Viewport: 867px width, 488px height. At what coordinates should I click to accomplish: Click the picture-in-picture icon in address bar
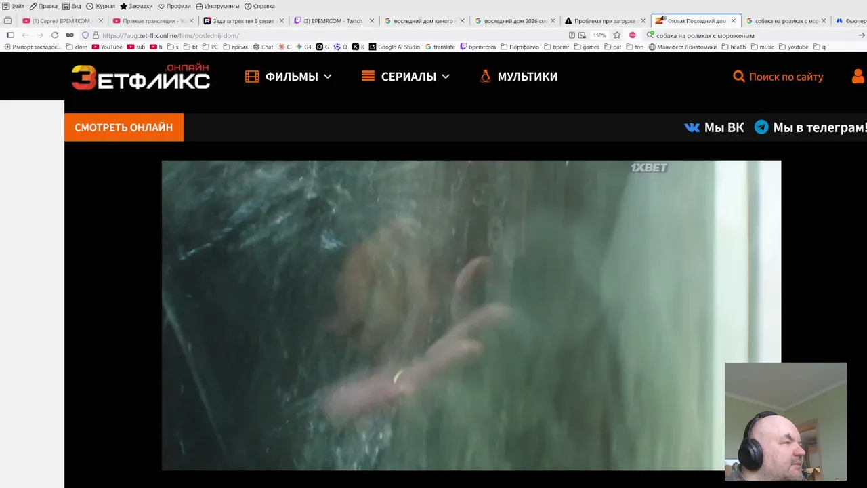point(582,35)
